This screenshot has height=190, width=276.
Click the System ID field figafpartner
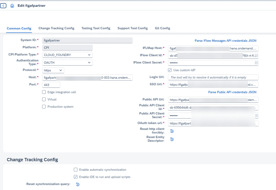pyautogui.click(x=87, y=40)
